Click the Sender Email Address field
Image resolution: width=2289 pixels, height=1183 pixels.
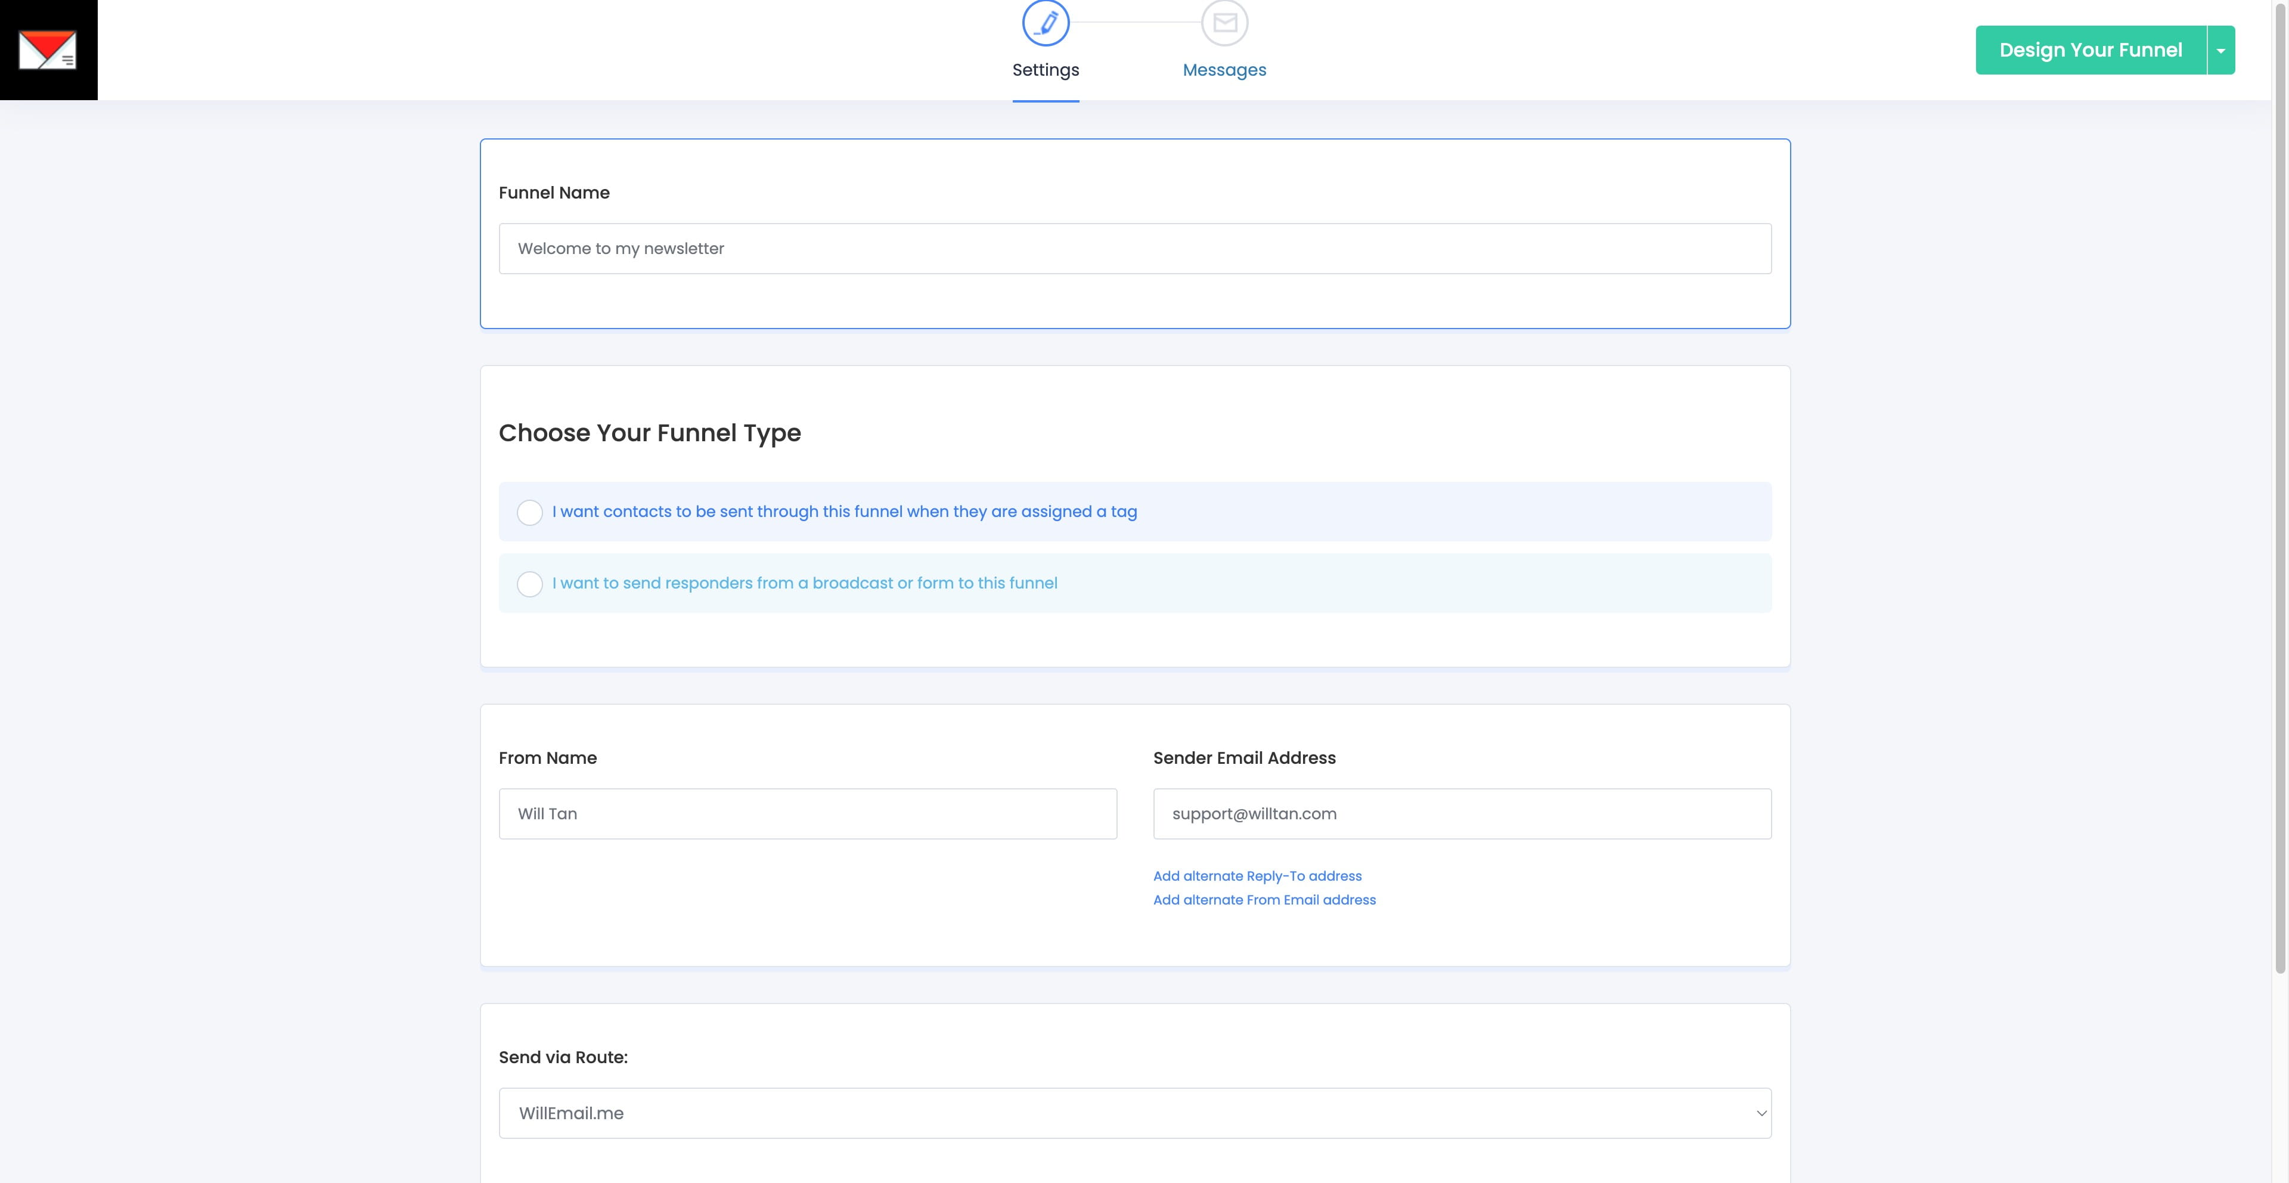1462,814
